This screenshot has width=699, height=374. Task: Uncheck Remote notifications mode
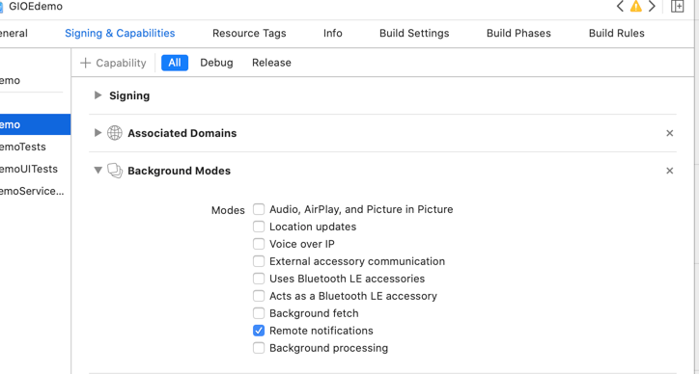(259, 331)
